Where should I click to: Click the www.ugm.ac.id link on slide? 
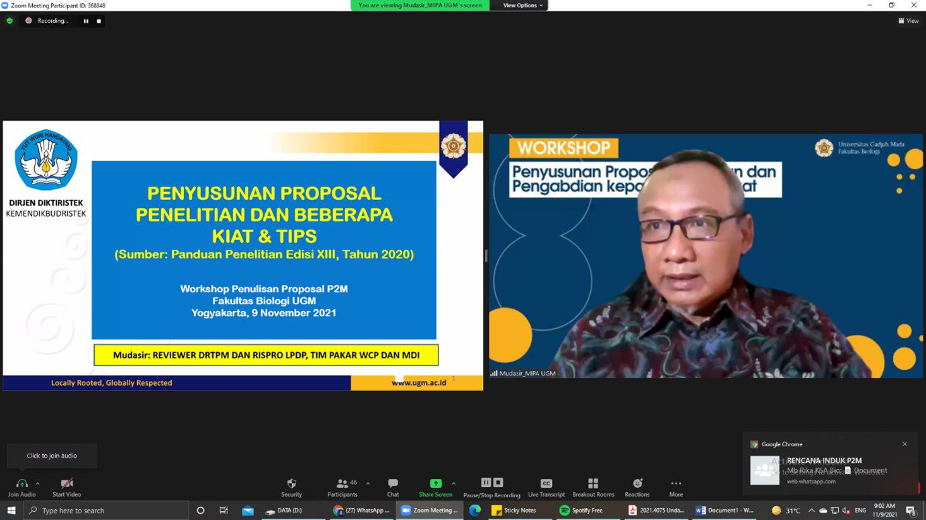(x=419, y=382)
